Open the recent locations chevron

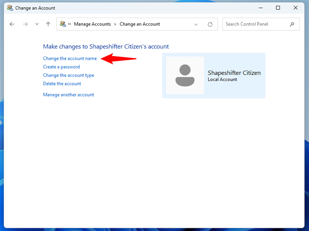(x=37, y=24)
